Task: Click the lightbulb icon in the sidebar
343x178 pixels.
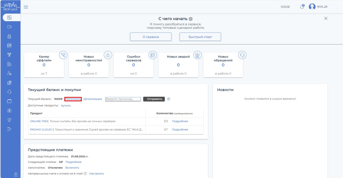Action: (9, 120)
